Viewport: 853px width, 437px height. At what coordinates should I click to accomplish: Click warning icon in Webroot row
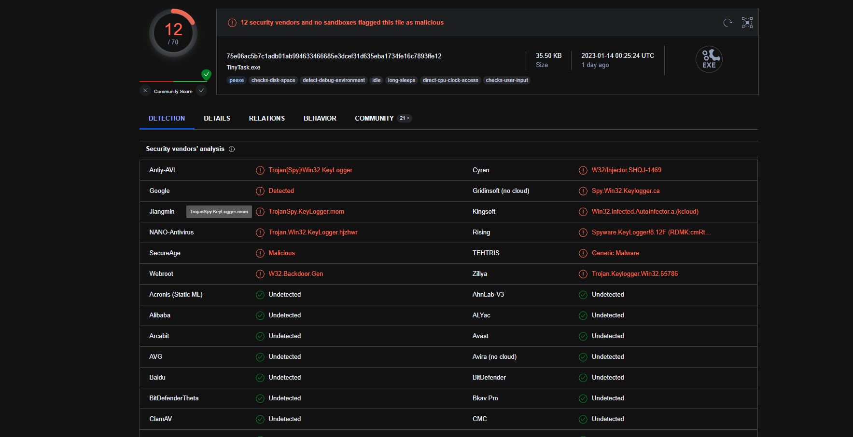tap(260, 274)
